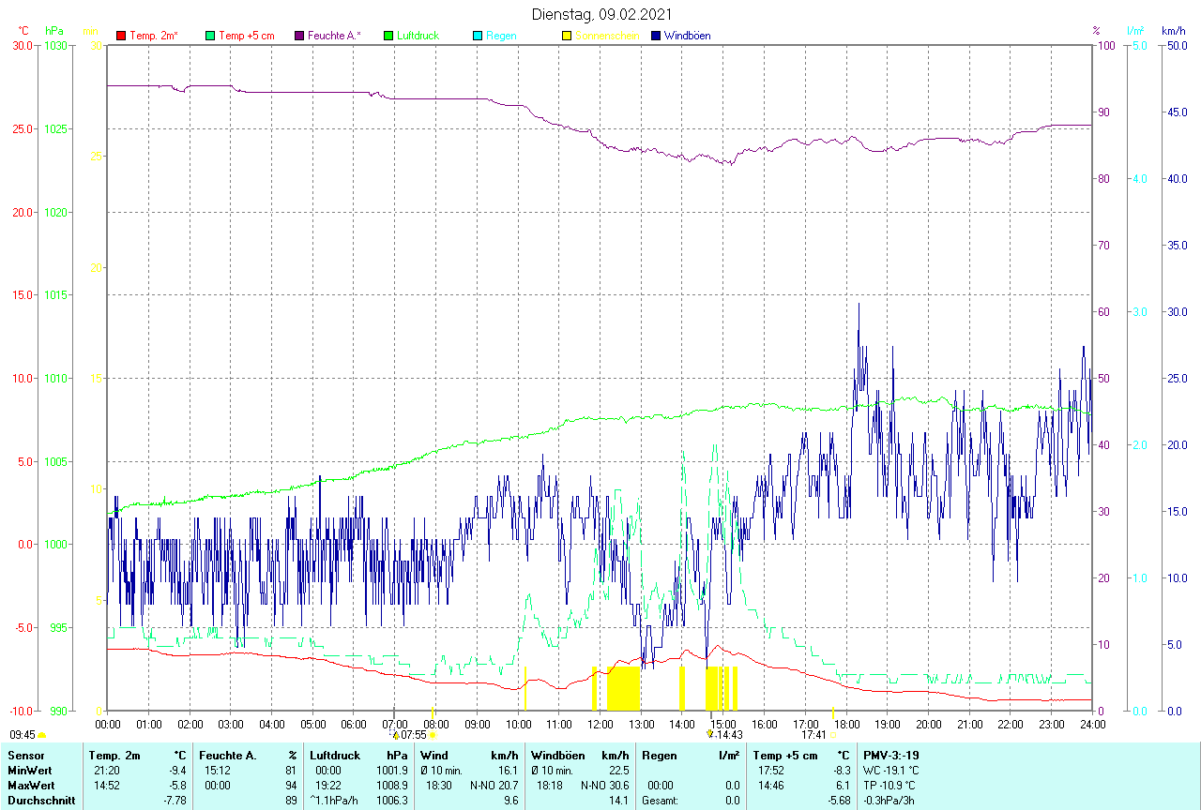
Task: Click the average temperature value -7.78
Action: click(175, 801)
